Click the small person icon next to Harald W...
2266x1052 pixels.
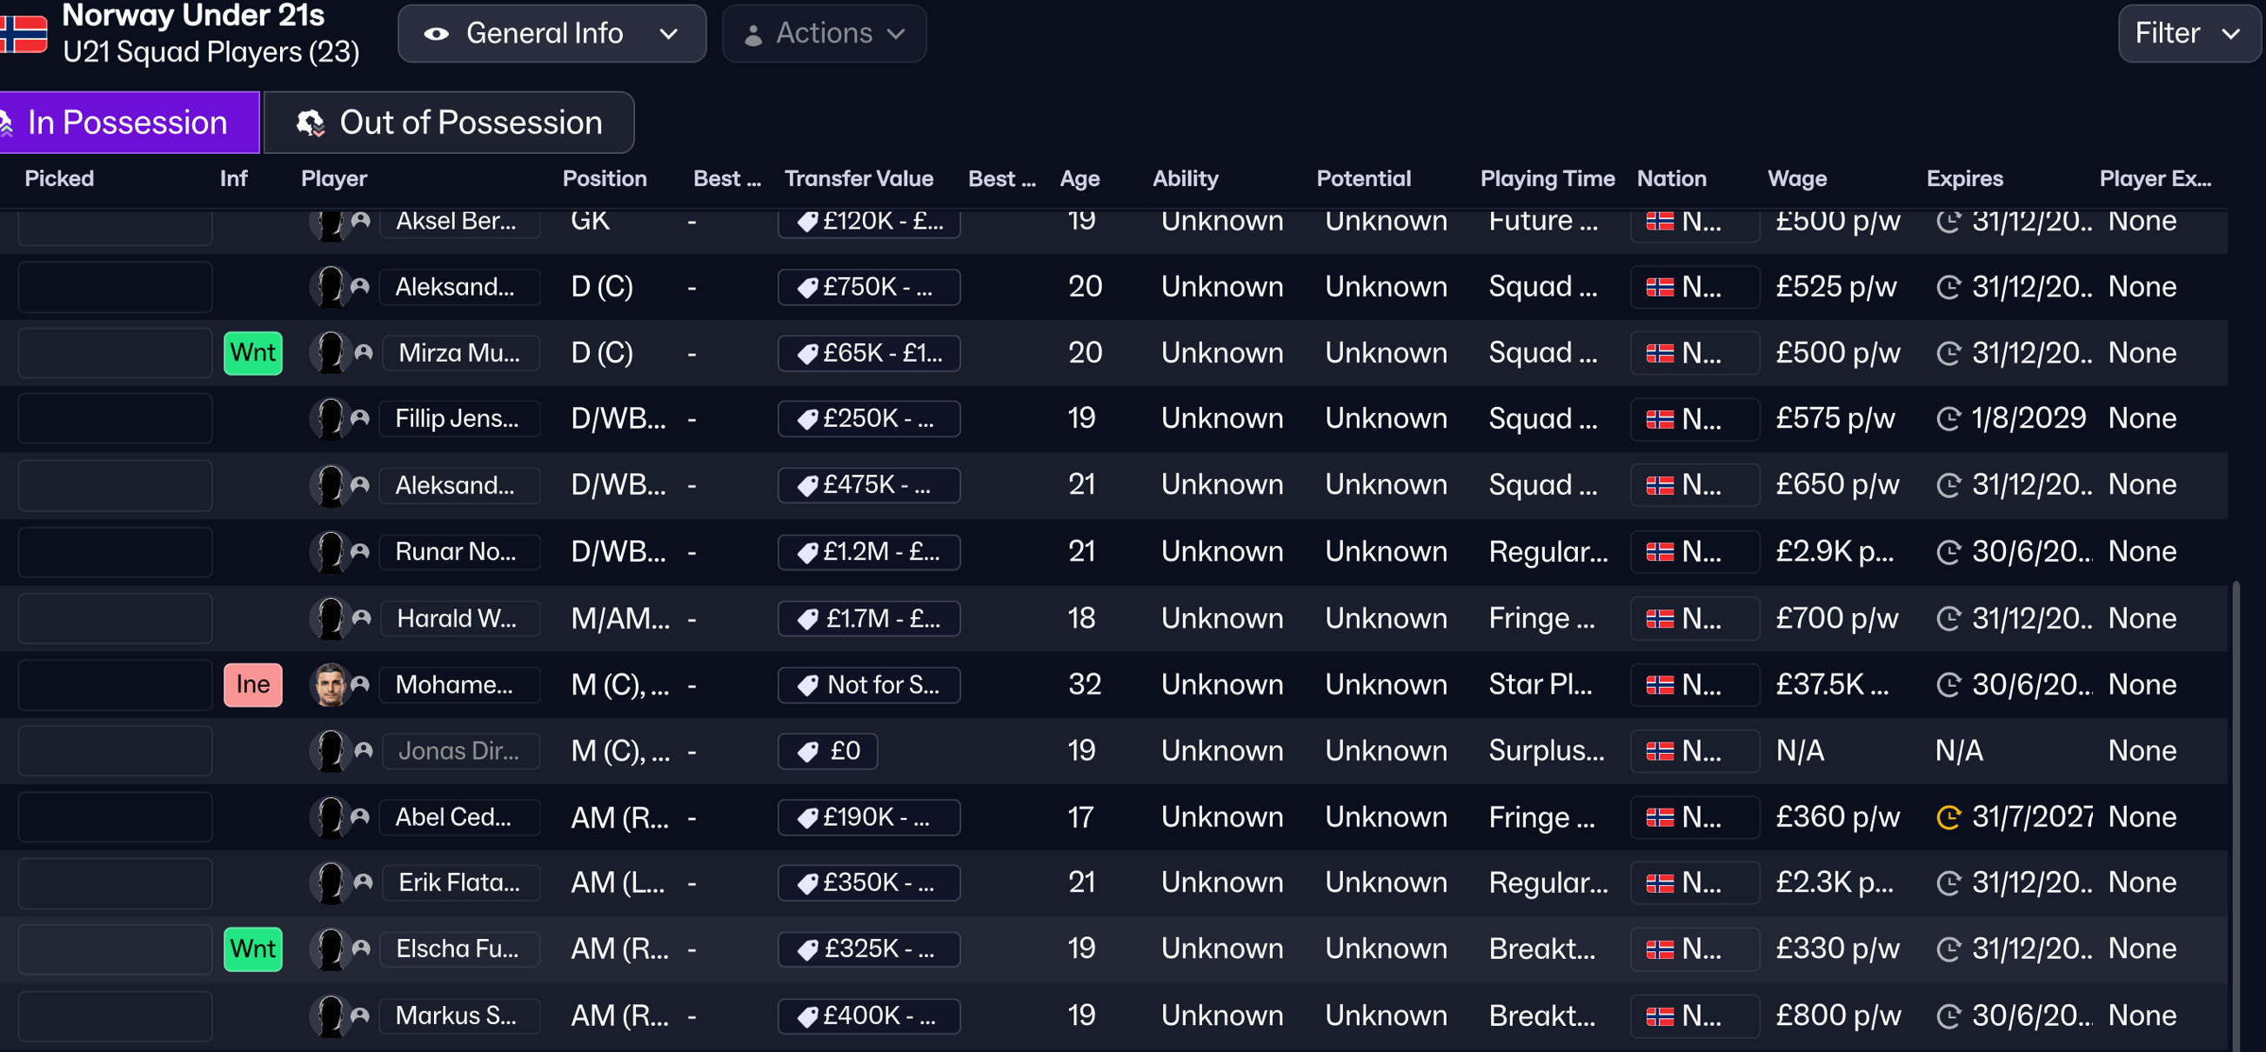[x=362, y=618]
